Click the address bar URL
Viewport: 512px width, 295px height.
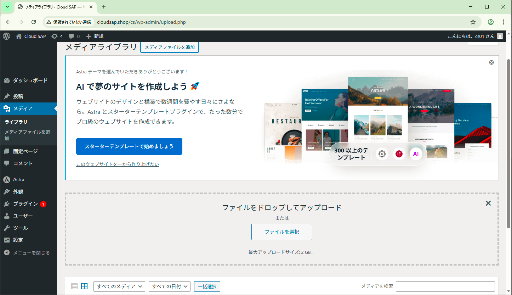141,22
